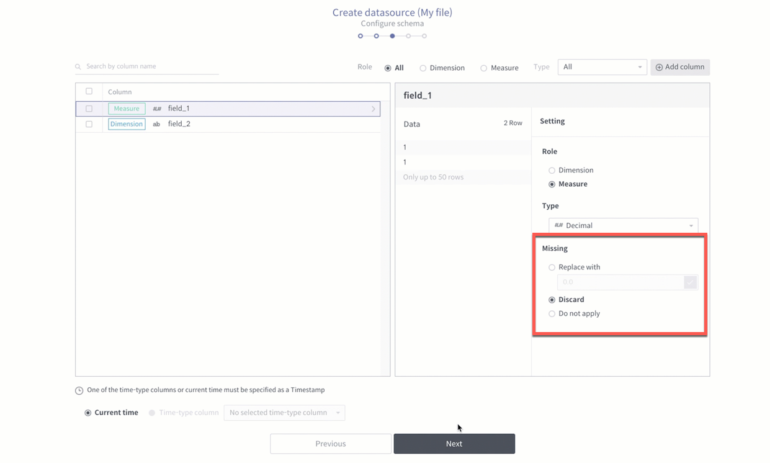Click the Previous button
This screenshot has height=463, width=770.
pyautogui.click(x=331, y=443)
